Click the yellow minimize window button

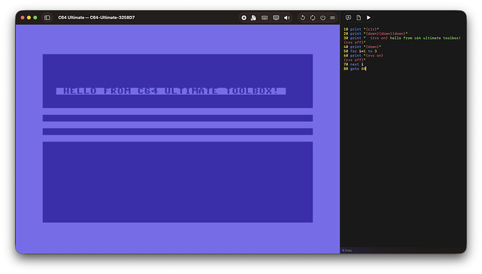click(x=29, y=18)
